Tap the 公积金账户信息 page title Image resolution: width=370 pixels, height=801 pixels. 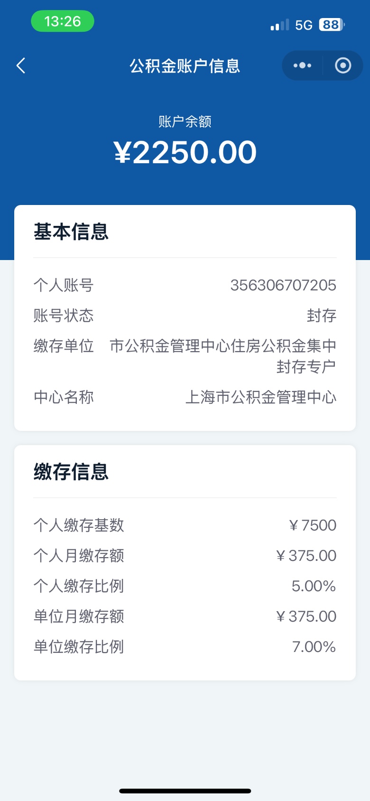(185, 66)
